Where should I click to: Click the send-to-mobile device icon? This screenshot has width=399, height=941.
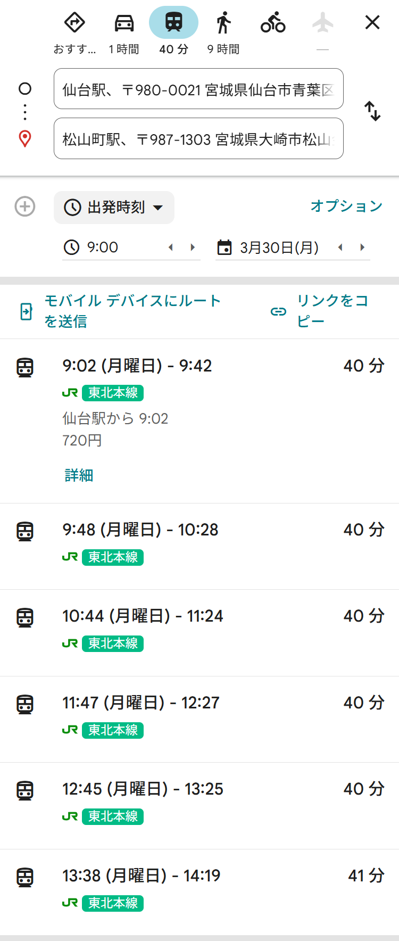[26, 311]
